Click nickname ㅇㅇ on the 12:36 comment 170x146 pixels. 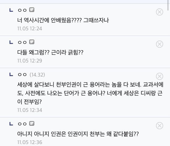point(22,124)
